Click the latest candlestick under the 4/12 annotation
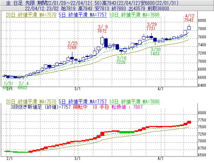Viewport: 214px width, 163px height. (189, 28)
